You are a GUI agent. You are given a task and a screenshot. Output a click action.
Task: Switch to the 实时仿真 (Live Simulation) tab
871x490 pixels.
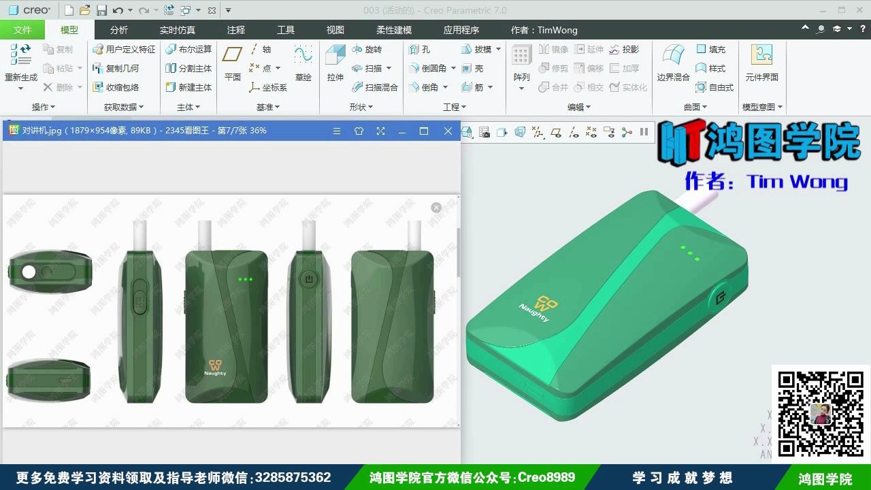178,30
